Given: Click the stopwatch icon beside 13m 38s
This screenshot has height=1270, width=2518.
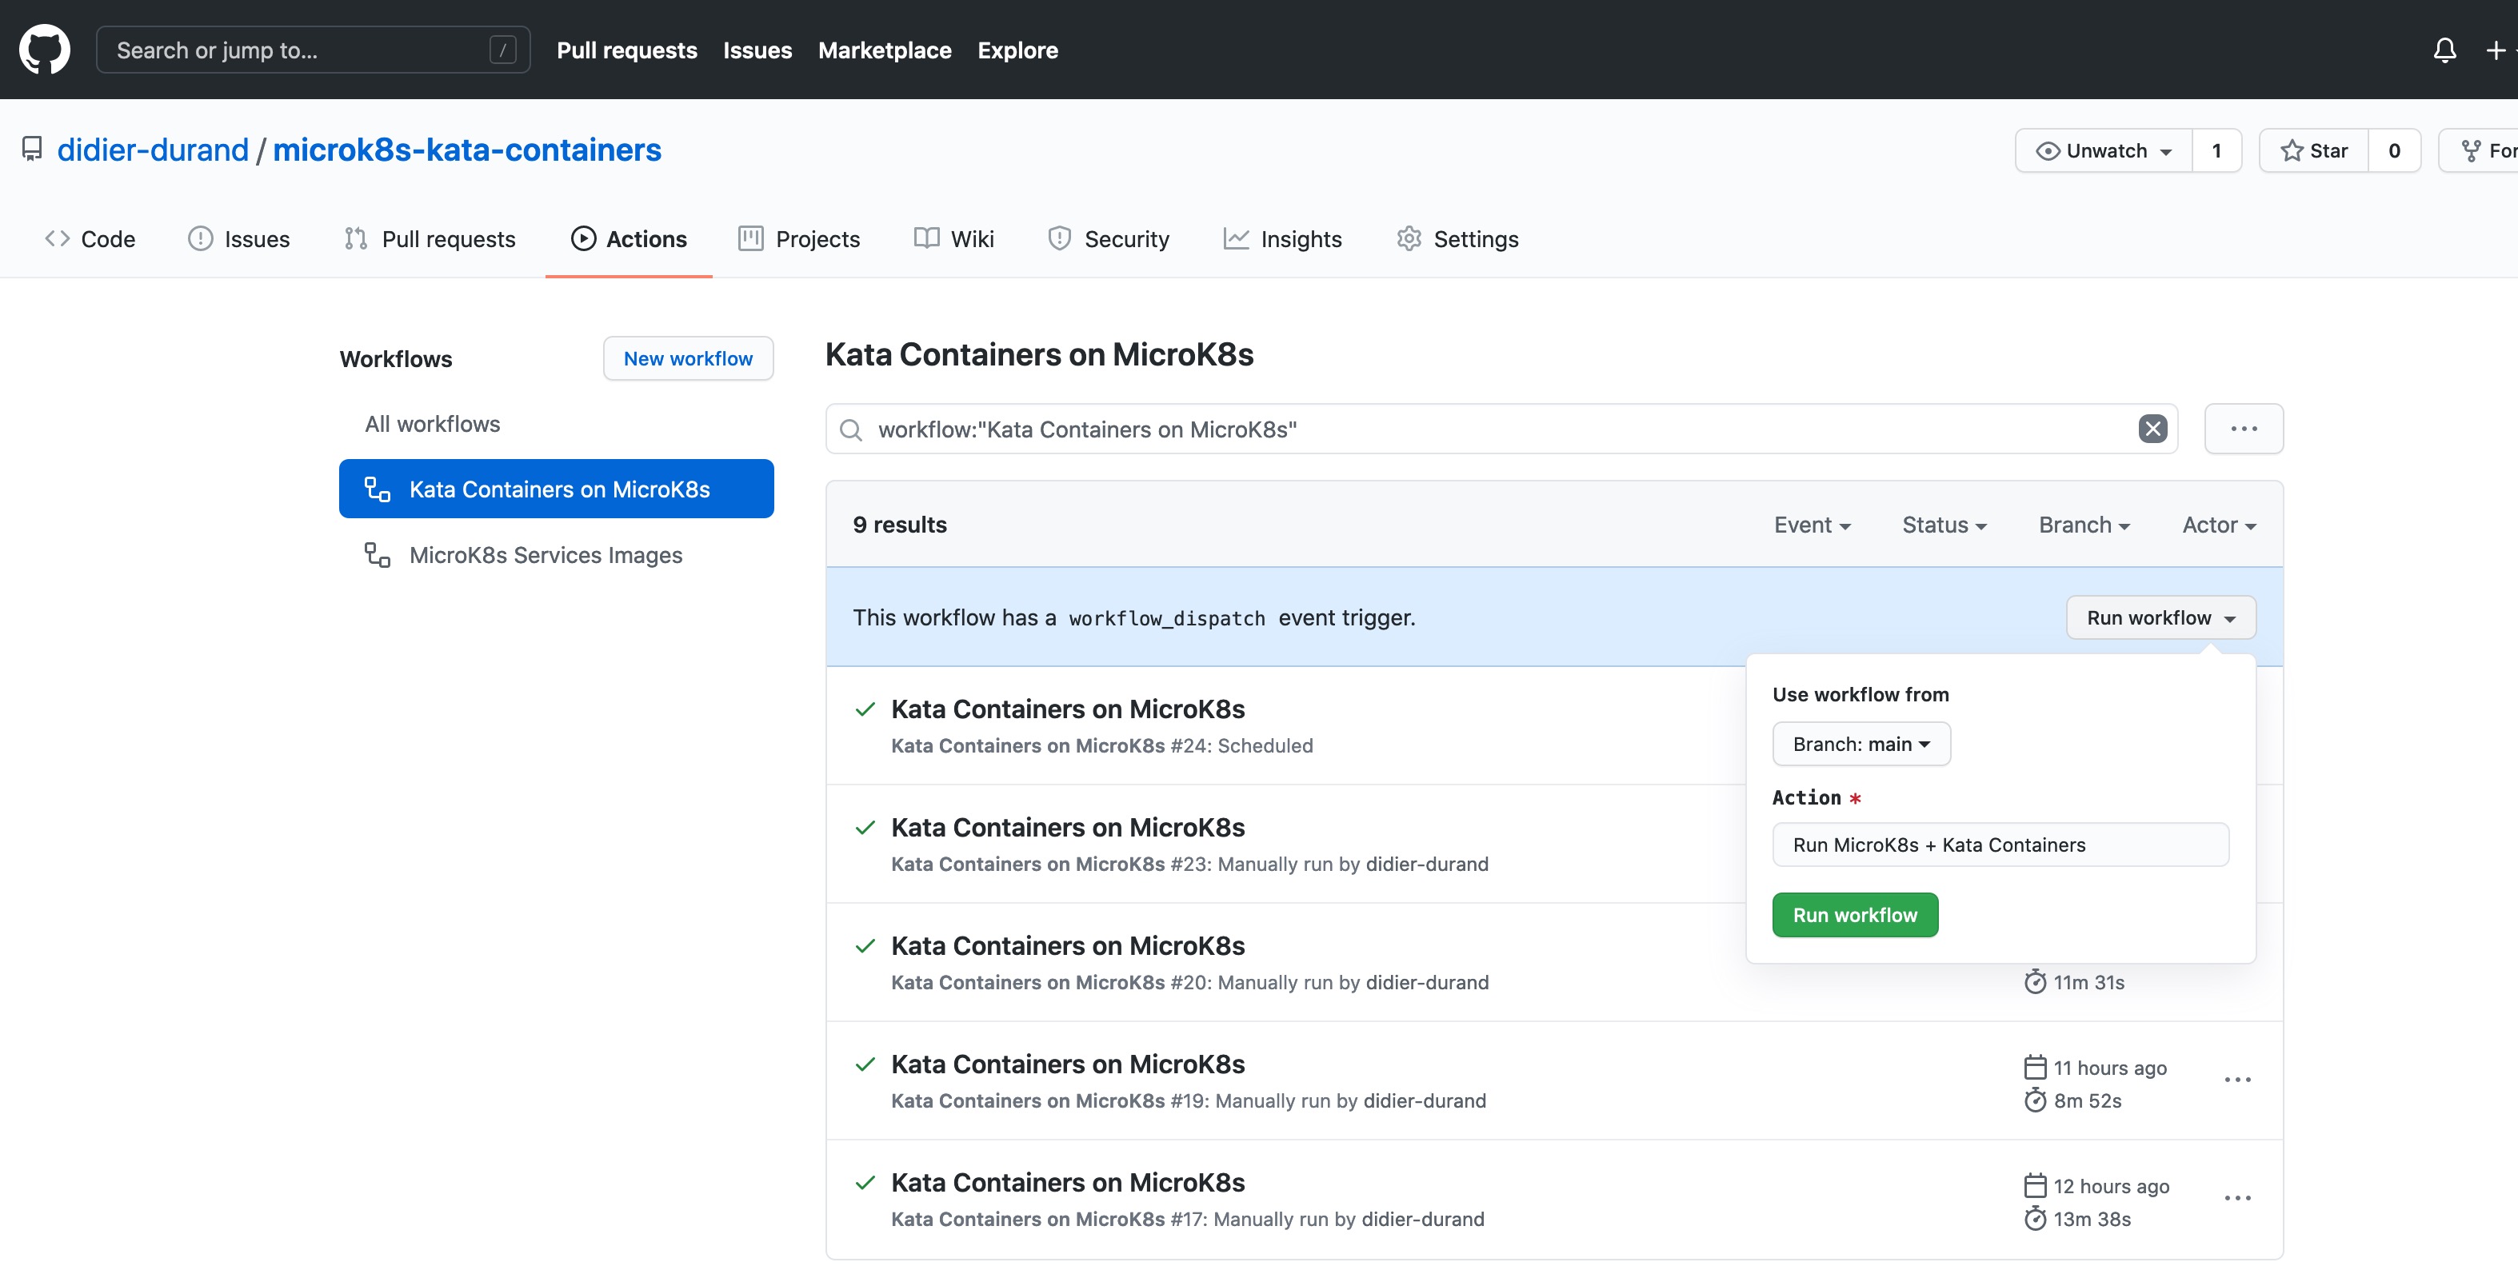Looking at the screenshot, I should (x=2035, y=1219).
